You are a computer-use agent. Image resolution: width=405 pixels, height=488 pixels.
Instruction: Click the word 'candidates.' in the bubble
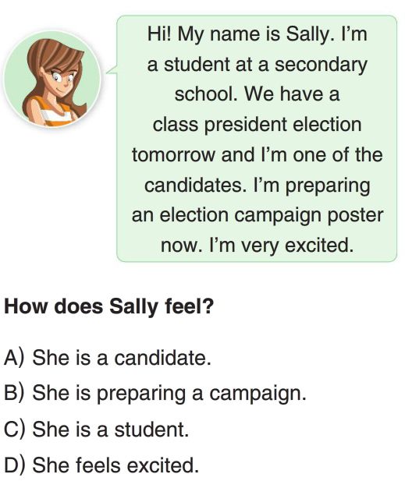pos(195,185)
